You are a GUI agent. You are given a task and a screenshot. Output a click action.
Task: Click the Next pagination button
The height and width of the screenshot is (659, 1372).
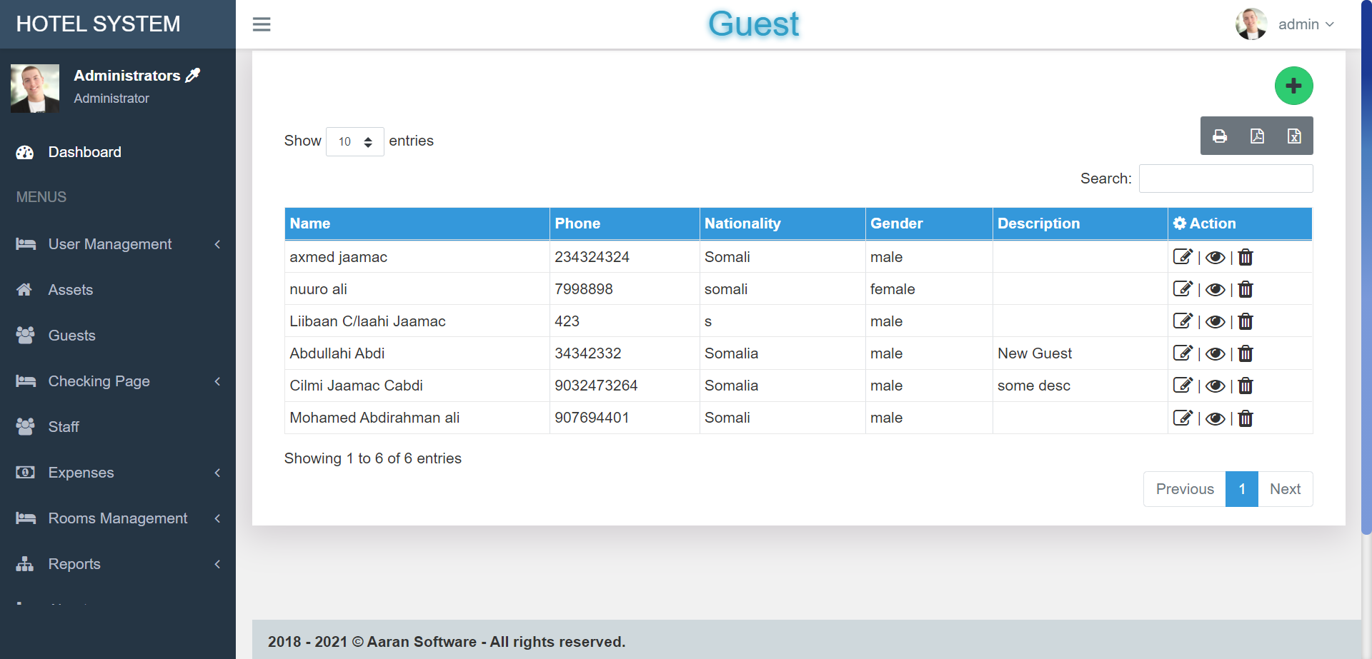[x=1285, y=489]
